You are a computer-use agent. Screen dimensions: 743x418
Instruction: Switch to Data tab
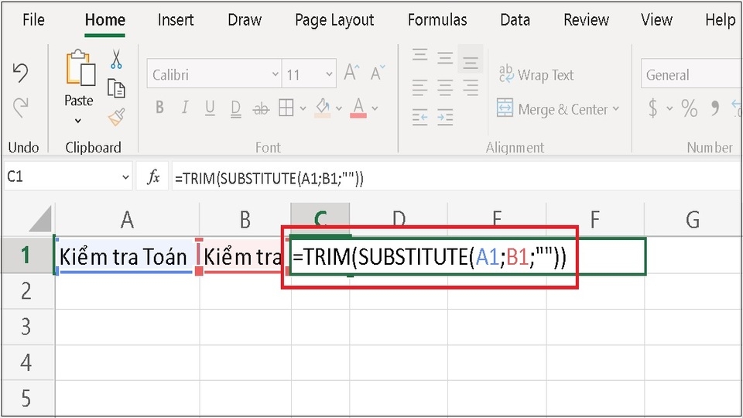tap(515, 20)
